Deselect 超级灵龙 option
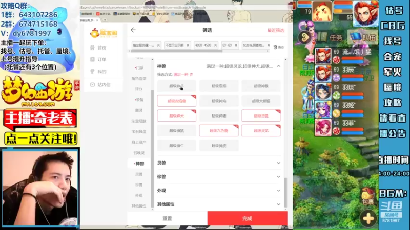Viewport: 410px width, 230px height. coord(261,131)
